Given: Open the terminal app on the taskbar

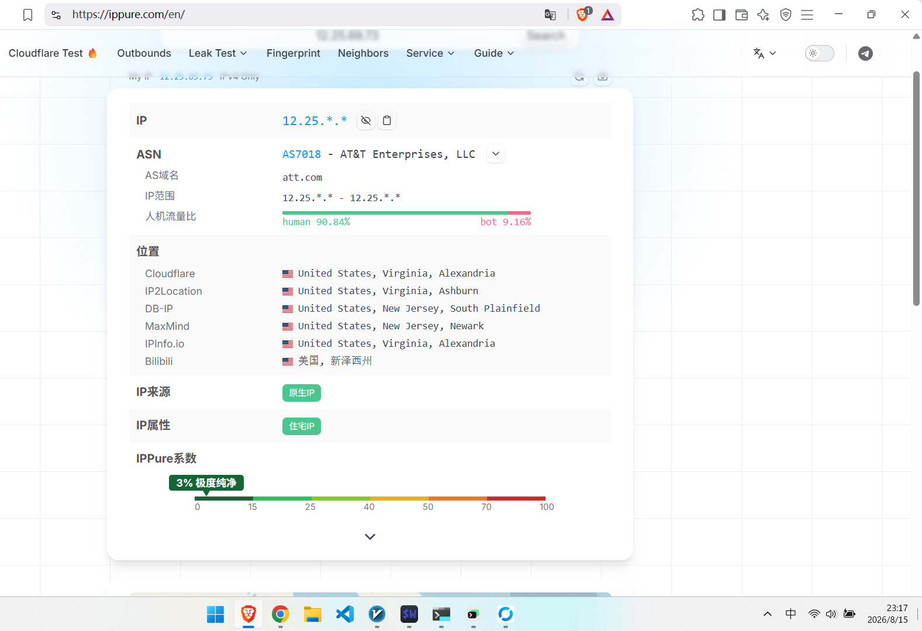Looking at the screenshot, I should [441, 614].
